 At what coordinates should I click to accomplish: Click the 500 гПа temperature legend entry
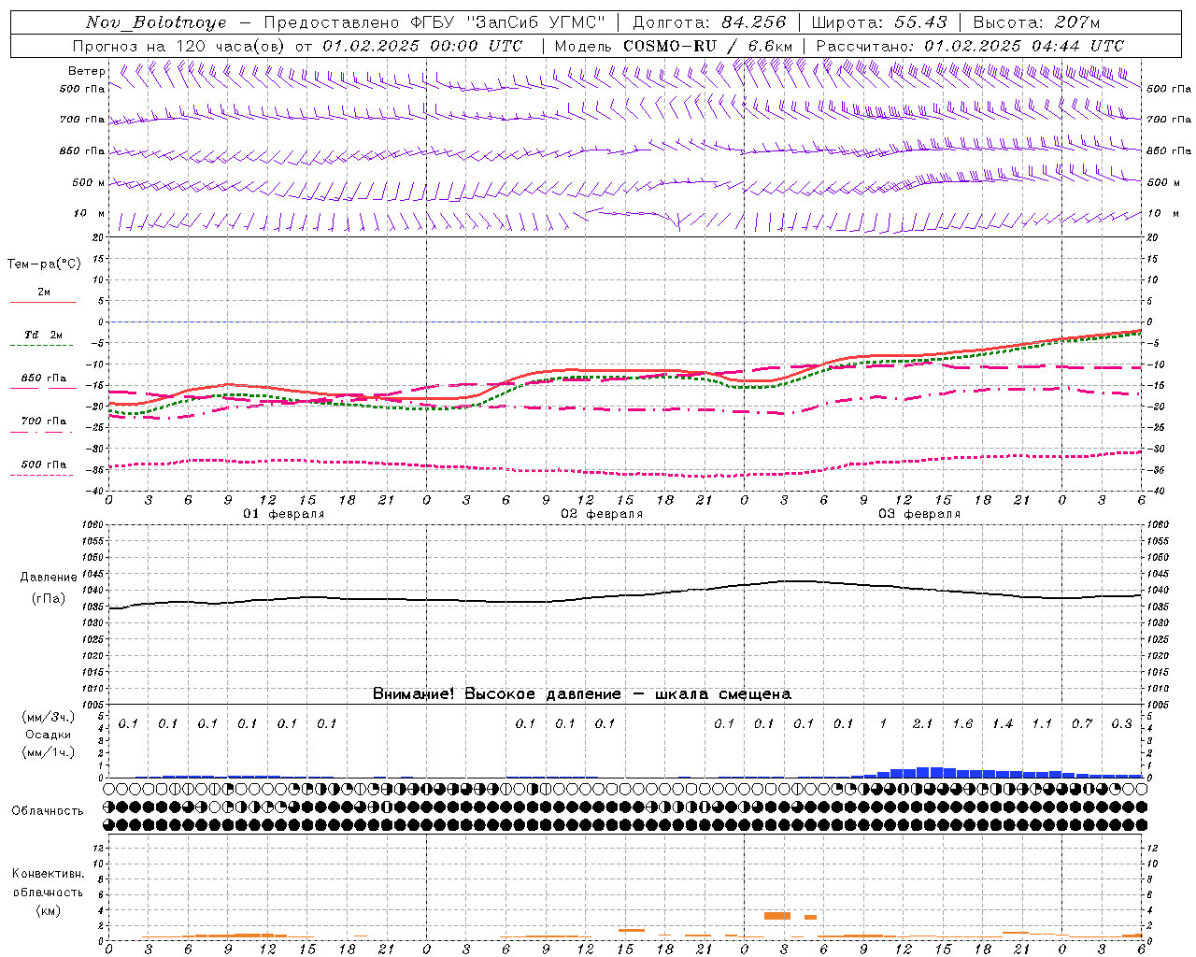tap(44, 464)
